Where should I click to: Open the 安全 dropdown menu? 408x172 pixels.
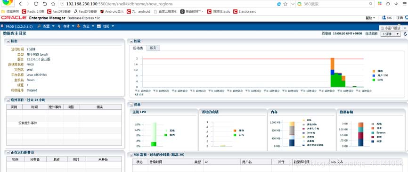[88, 26]
